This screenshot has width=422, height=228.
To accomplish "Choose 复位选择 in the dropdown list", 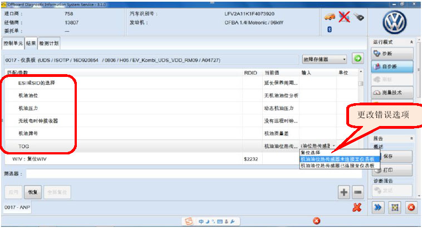I will [x=340, y=153].
